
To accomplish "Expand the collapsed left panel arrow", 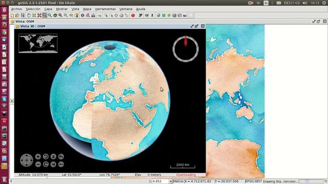I will (12, 101).
